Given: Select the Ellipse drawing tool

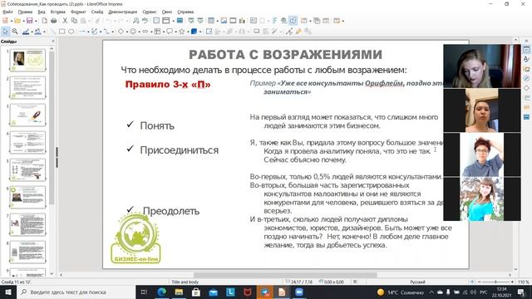Looking at the screenshot, I should [x=71, y=32].
